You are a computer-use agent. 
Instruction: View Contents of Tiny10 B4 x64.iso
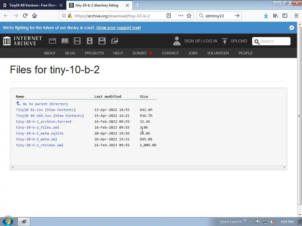[68, 116]
